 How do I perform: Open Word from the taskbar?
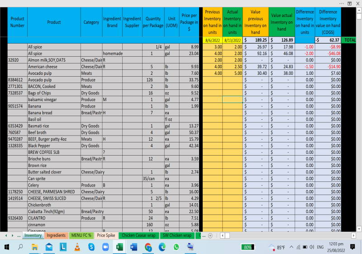pos(133,247)
